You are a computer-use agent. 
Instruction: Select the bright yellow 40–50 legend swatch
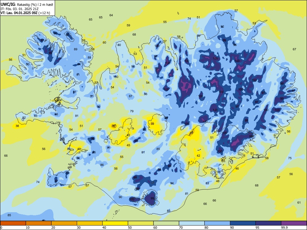[115, 223]
